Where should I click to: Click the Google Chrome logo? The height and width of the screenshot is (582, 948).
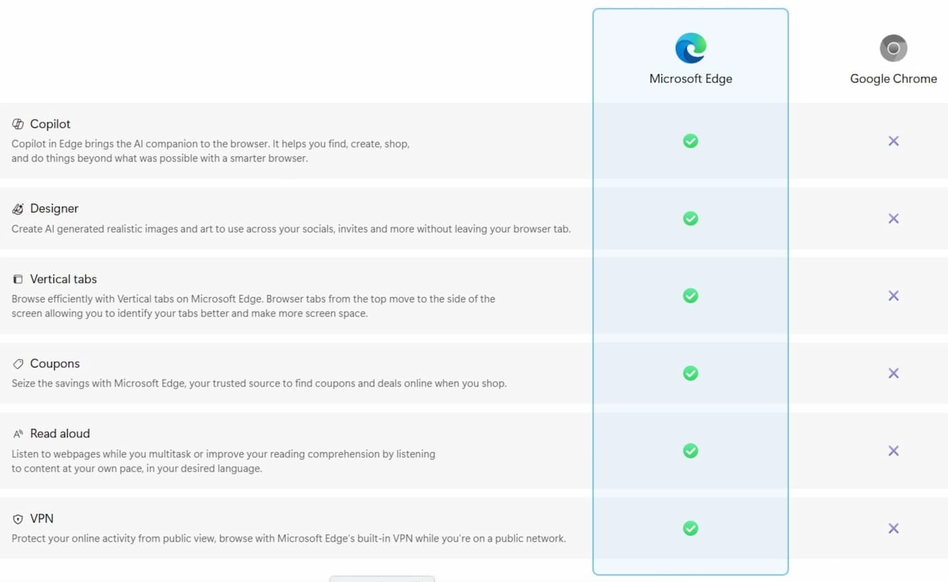point(892,48)
